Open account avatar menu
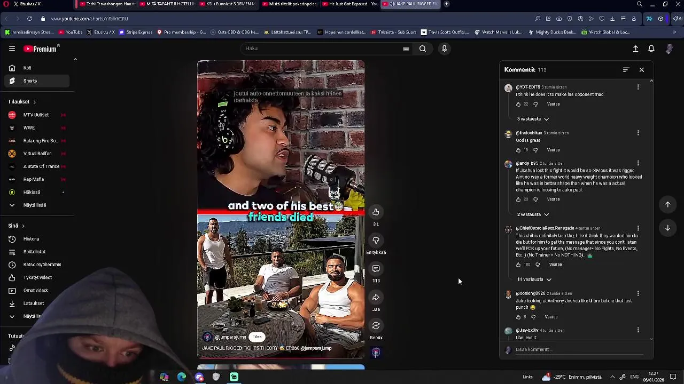Viewport: 684px width, 384px height. point(669,49)
